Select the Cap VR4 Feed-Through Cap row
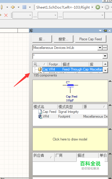Image resolution: width=112 pixels, height=179 pixels. [x=72, y=69]
